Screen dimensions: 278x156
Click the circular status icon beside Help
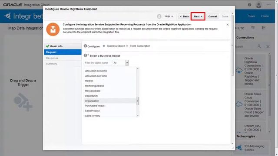(x=159, y=16)
